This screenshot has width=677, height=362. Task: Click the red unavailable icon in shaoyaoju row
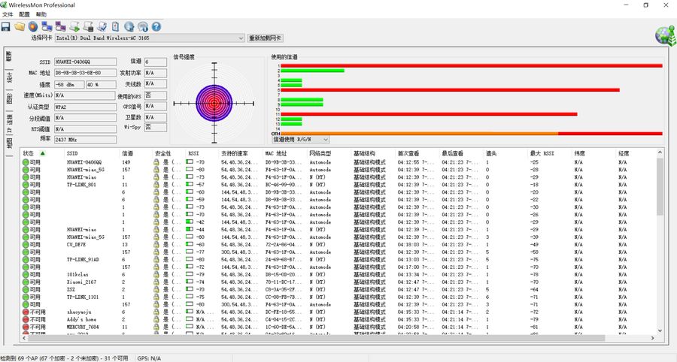pyautogui.click(x=26, y=312)
